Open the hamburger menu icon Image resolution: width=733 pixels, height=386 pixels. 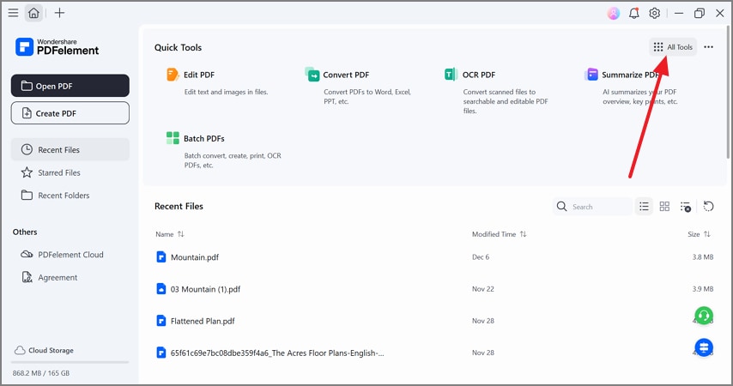click(13, 13)
